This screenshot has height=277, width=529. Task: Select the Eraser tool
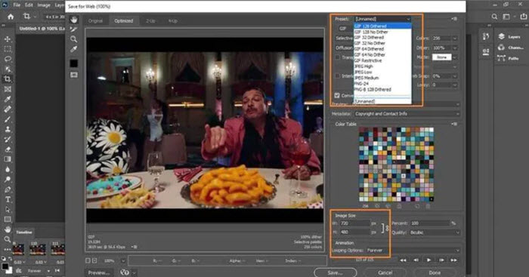tap(8, 149)
